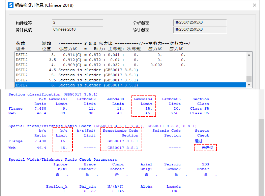Click the Web 未通过 status text
This screenshot has width=265, height=196.
[x=205, y=148]
